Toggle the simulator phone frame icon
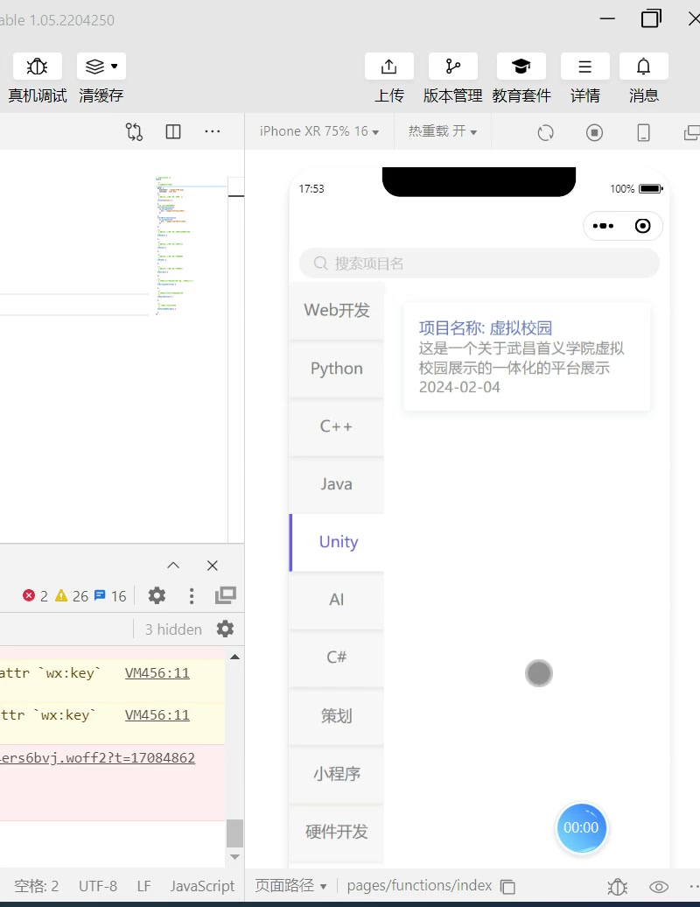Viewport: 700px width, 907px height. tap(643, 132)
